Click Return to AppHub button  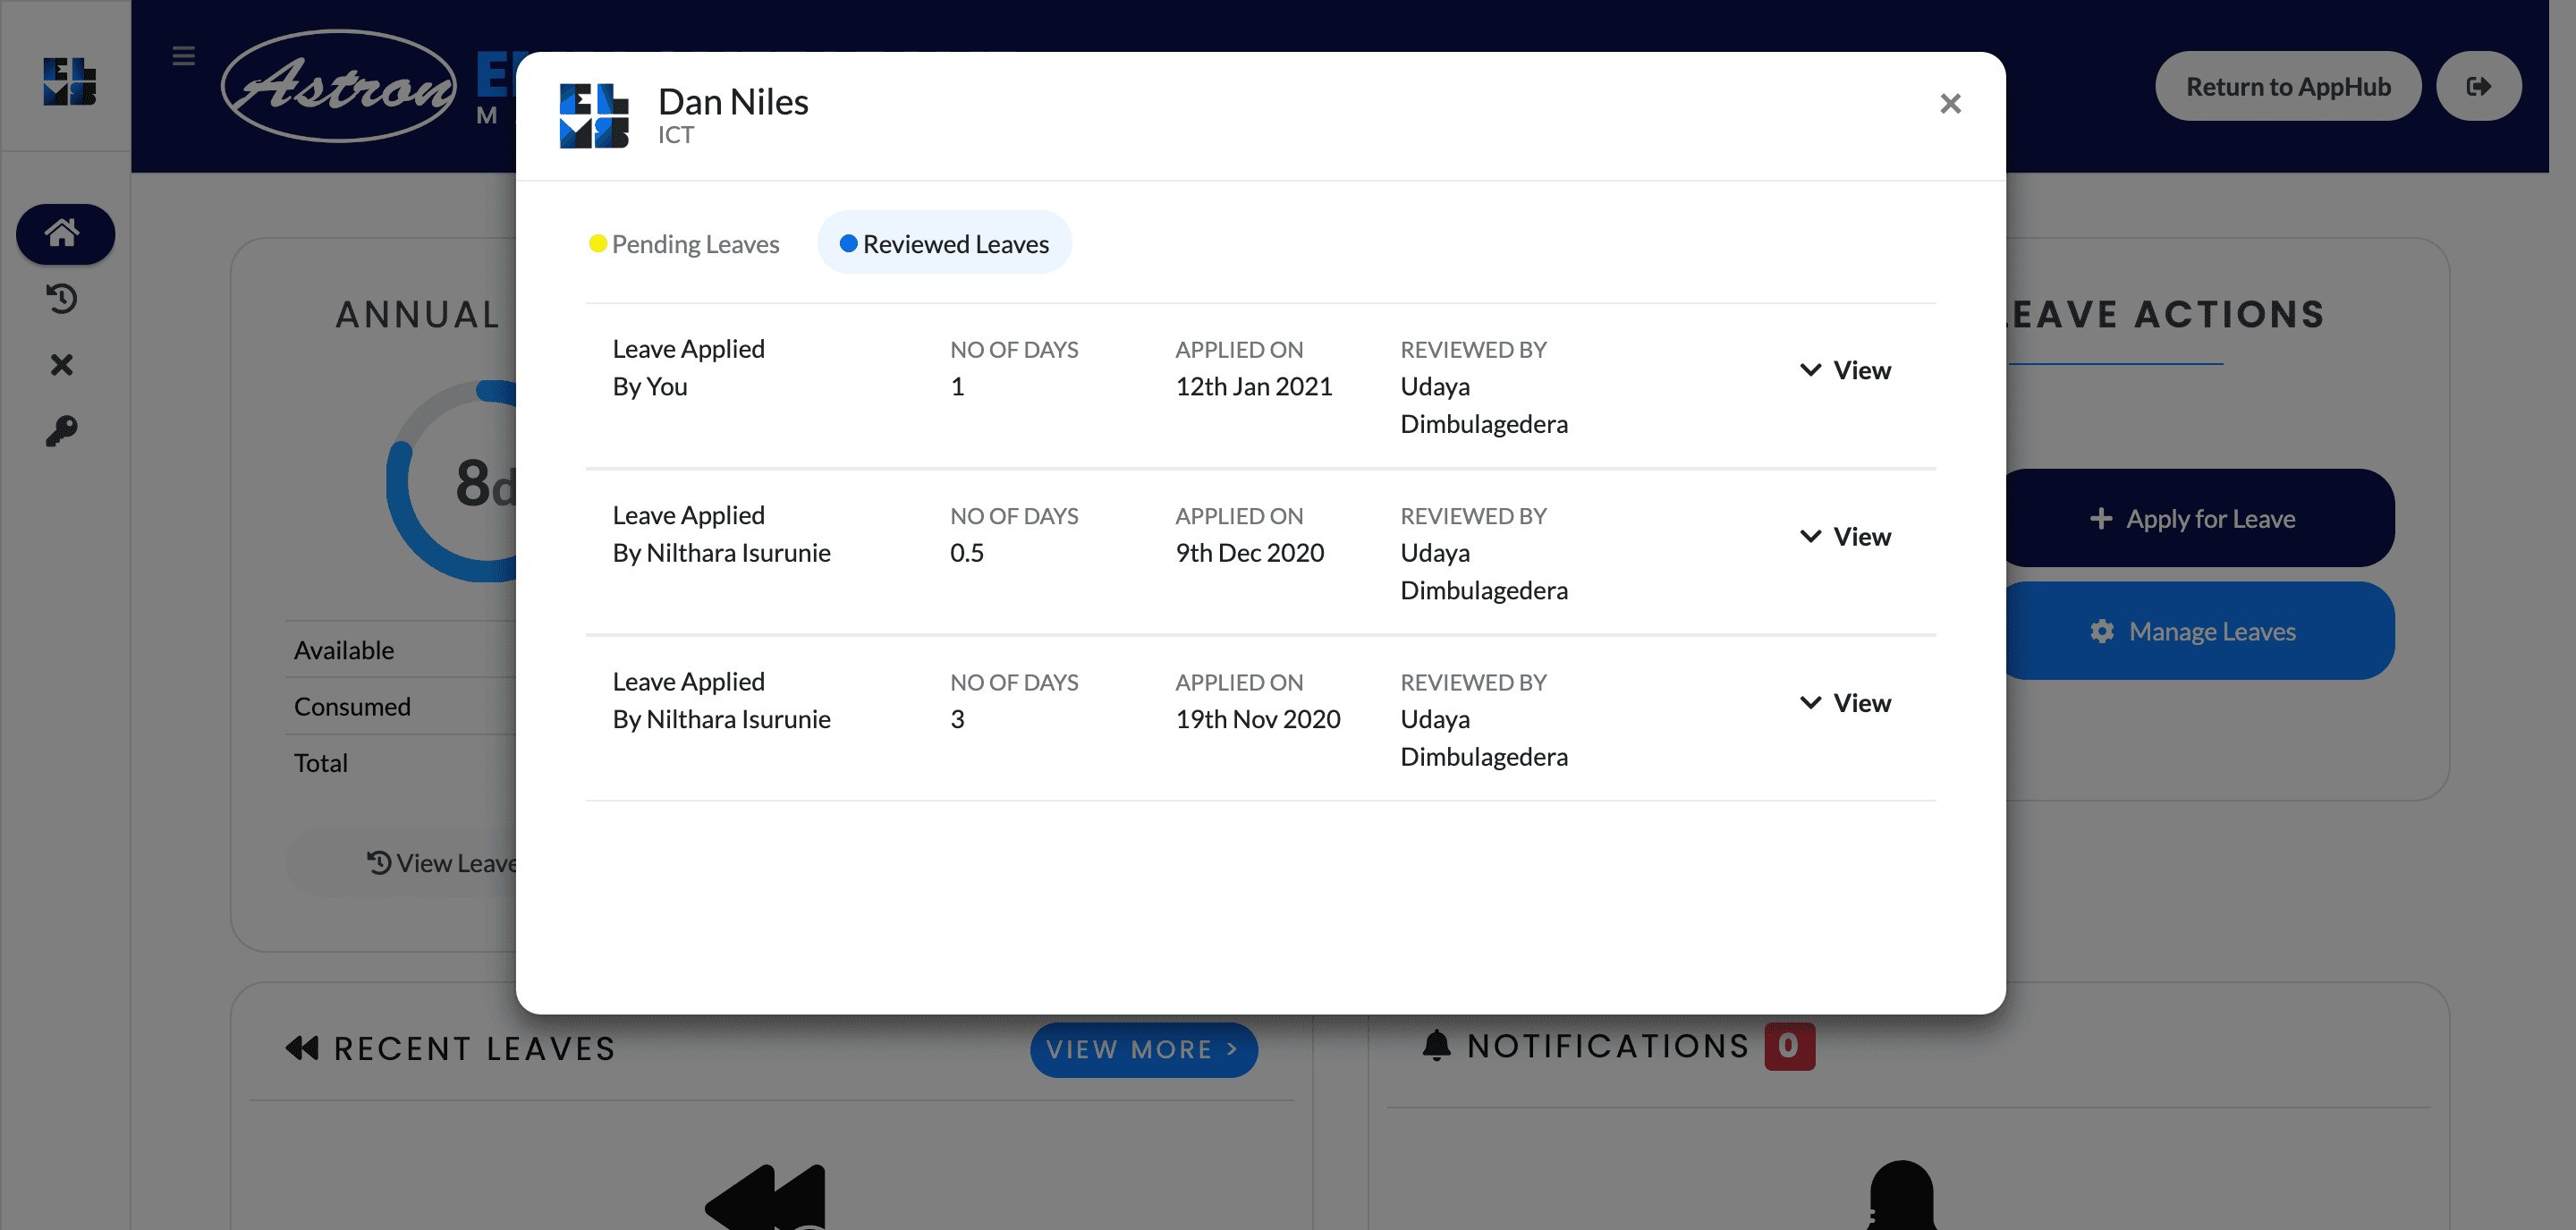[x=2287, y=87]
